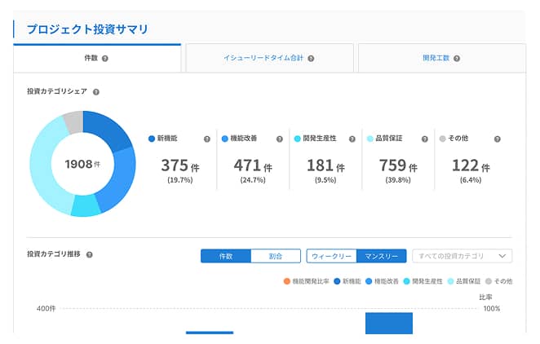Screen dimensions: 540x344
Task: Click the (9.5%) percentage label
Action: click(x=325, y=180)
